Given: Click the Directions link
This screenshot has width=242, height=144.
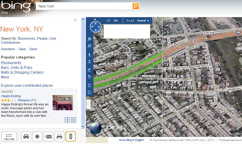Looking at the screenshot, I should (x=8, y=49).
